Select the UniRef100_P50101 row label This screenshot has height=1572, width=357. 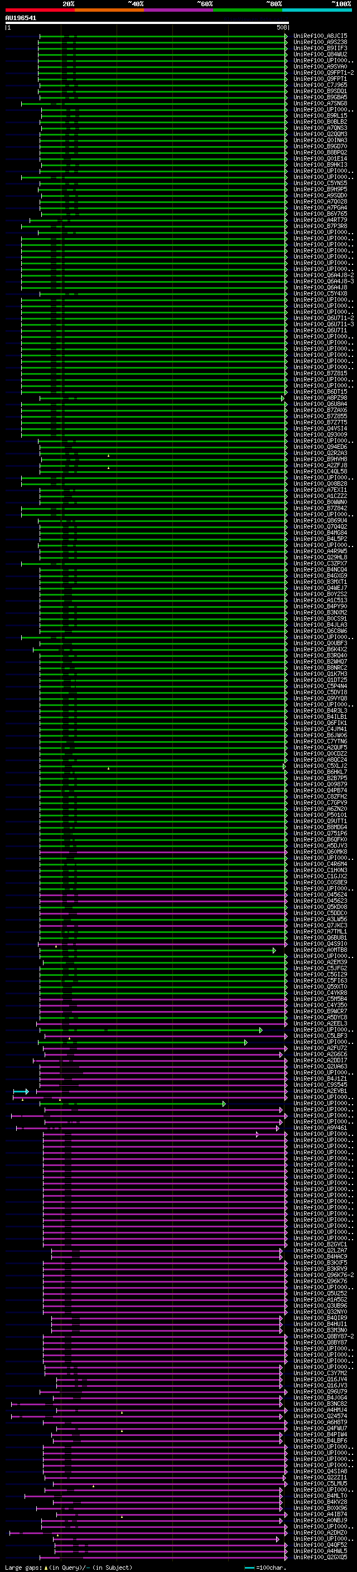tap(320, 815)
